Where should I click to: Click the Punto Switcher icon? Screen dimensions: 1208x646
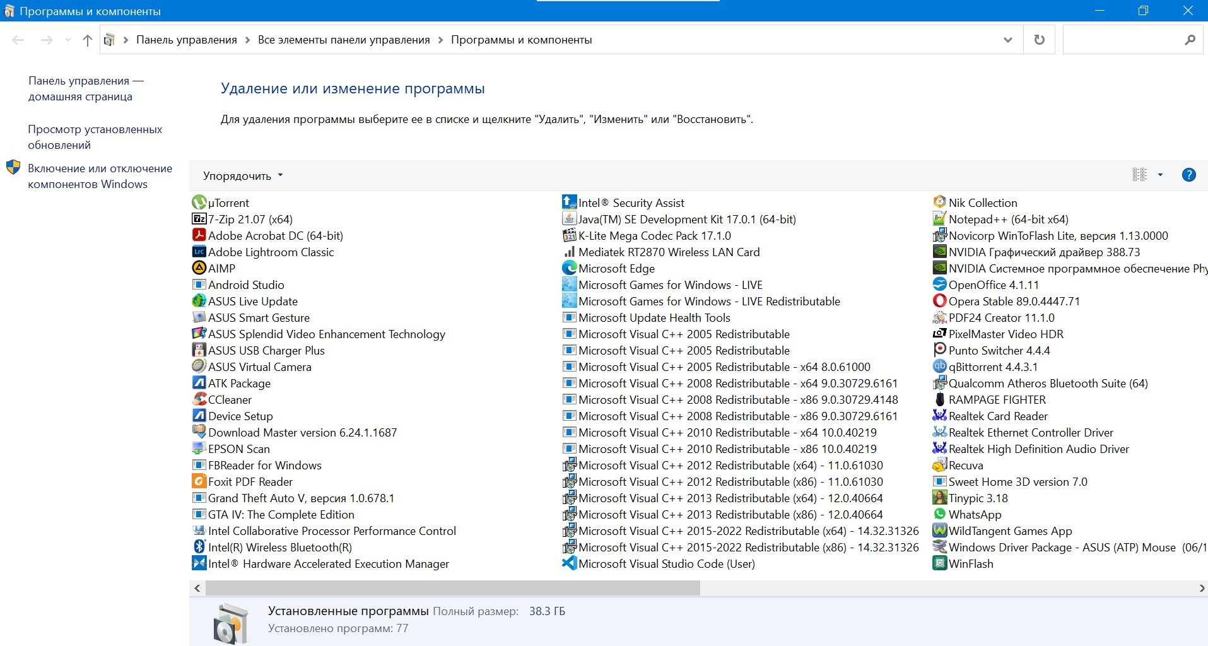tap(939, 350)
